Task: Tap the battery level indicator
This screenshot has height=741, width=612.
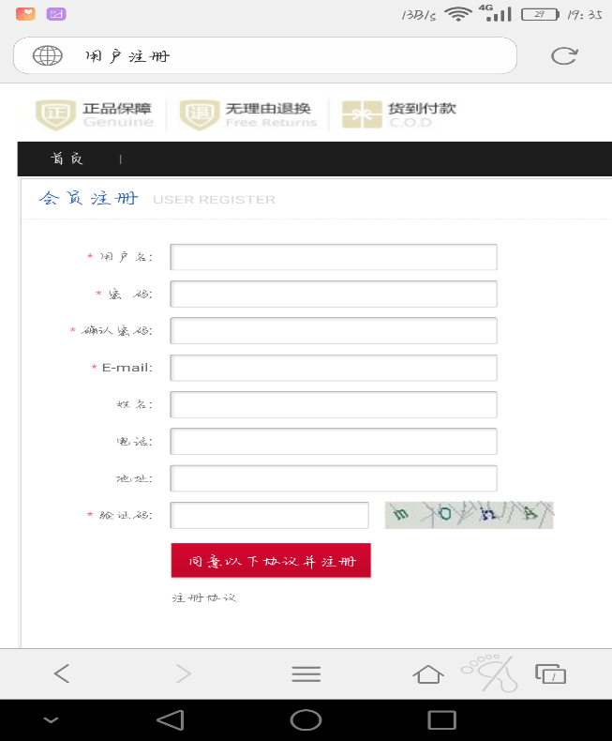Action: [x=540, y=14]
